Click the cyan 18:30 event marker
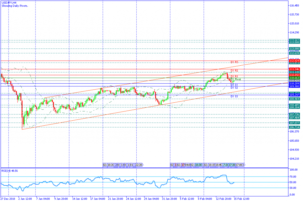This screenshot has width=303, height=202. click(x=199, y=165)
